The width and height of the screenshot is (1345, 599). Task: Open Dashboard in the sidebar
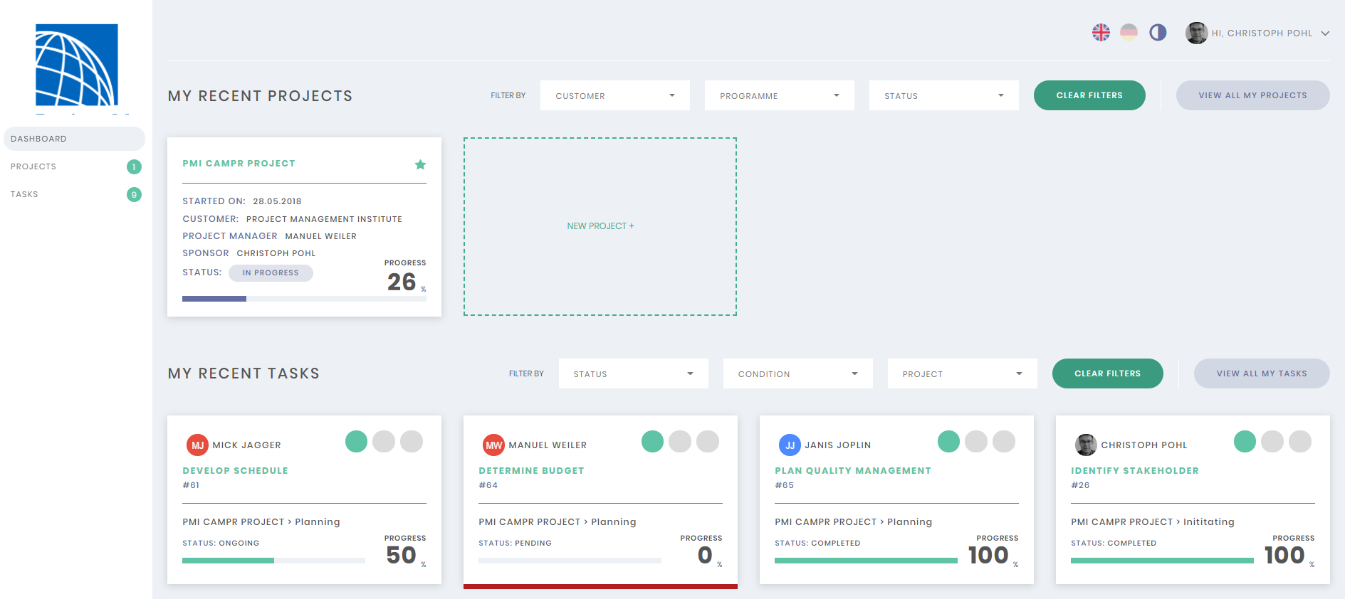coord(74,139)
